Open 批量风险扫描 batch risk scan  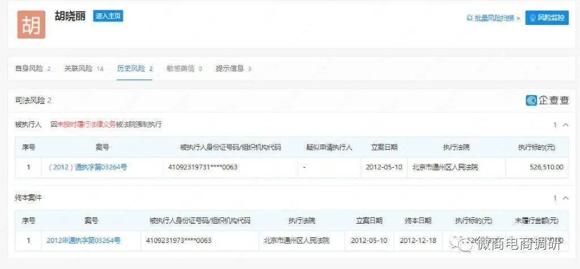tap(492, 18)
